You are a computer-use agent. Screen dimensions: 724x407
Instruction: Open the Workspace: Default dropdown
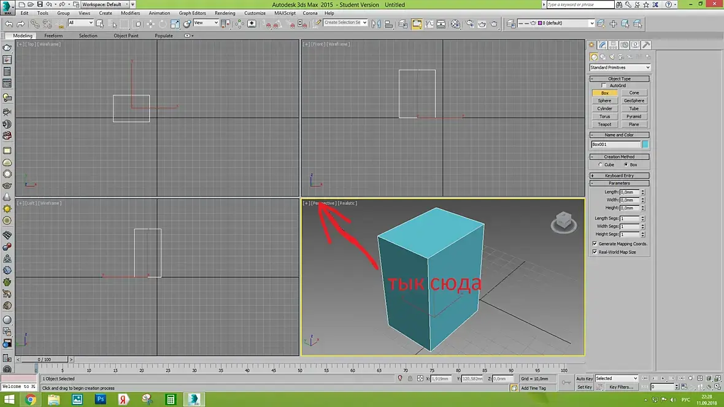105,4
